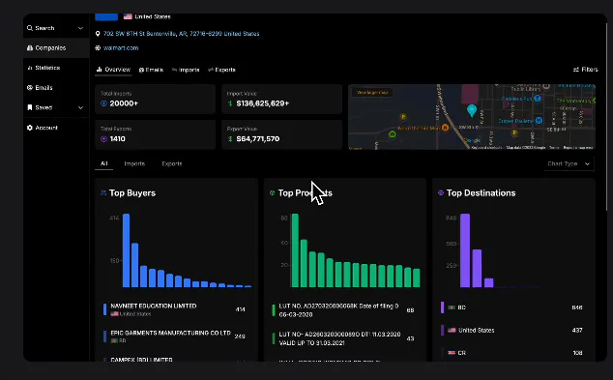Image resolution: width=613 pixels, height=380 pixels.
Task: Select LUT NO. AD270320006068K product row
Action: 344,310
